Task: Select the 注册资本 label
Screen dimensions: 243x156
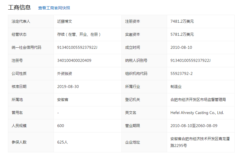Action: 133,21
